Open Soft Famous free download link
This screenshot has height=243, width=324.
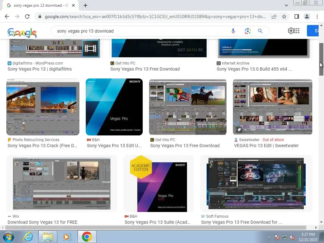pyautogui.click(x=241, y=222)
